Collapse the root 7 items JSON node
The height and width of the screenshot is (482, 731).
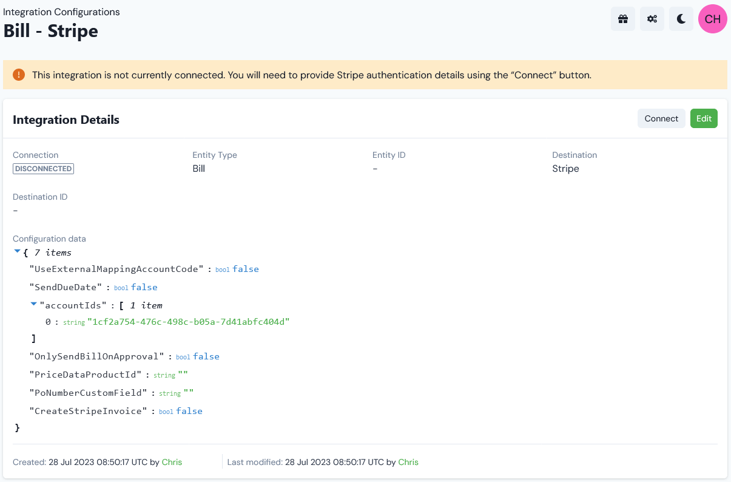[18, 251]
